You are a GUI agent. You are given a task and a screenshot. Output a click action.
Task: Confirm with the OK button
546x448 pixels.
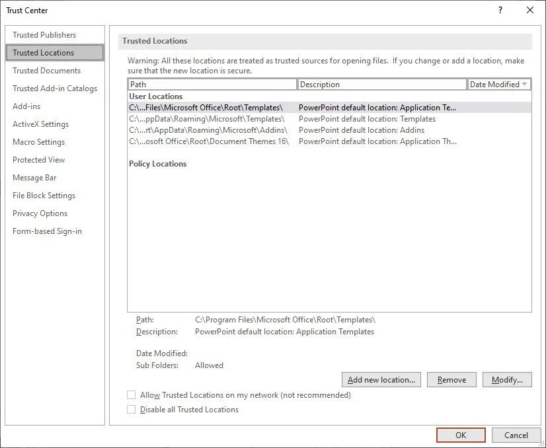click(x=461, y=435)
